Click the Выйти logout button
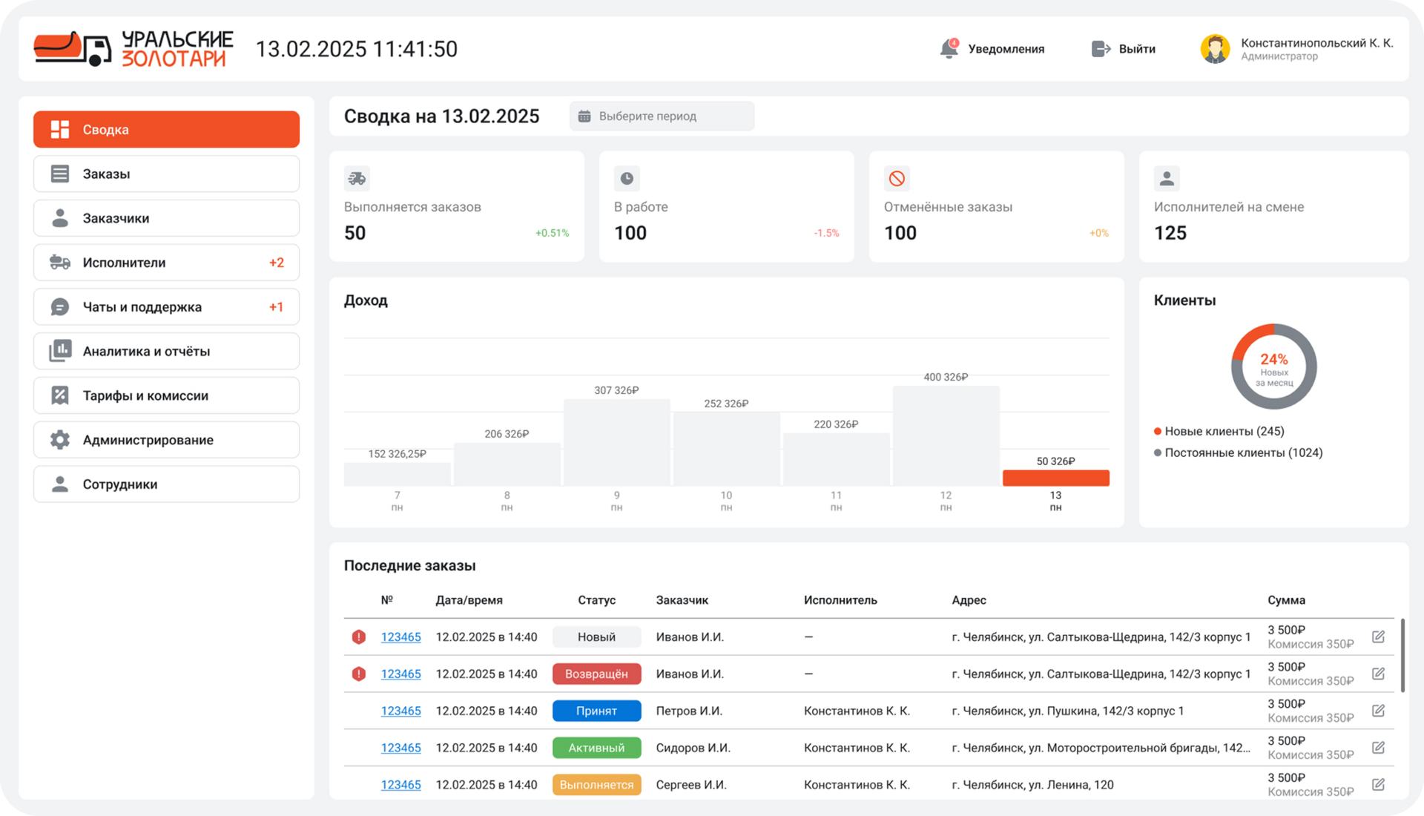This screenshot has width=1424, height=816. click(1136, 49)
